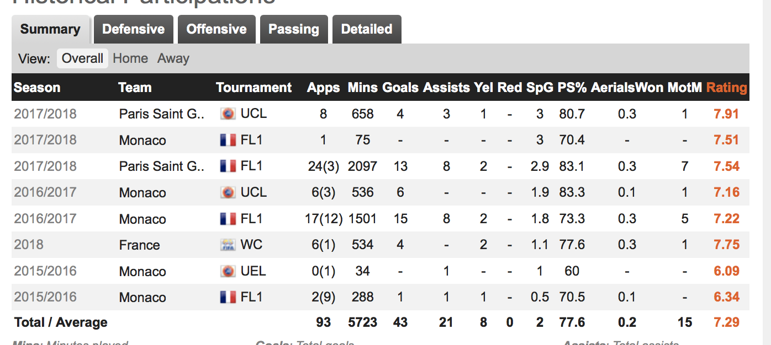Select the Overall view option
Viewport: 771px width, 345px height.
click(82, 58)
